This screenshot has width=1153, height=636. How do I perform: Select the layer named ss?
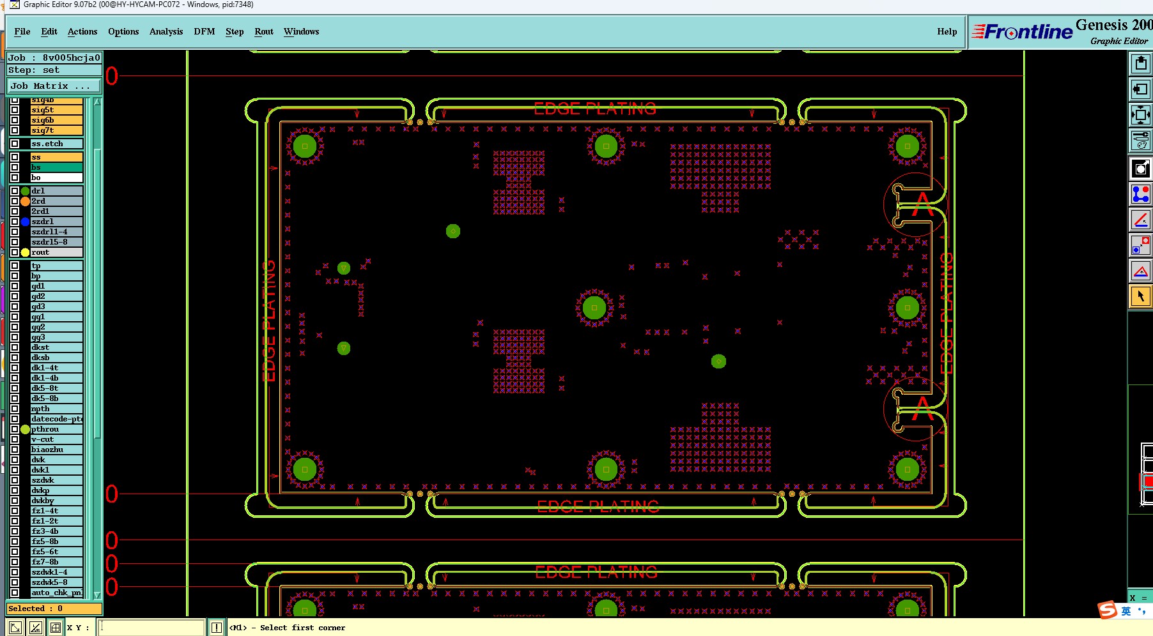(57, 157)
